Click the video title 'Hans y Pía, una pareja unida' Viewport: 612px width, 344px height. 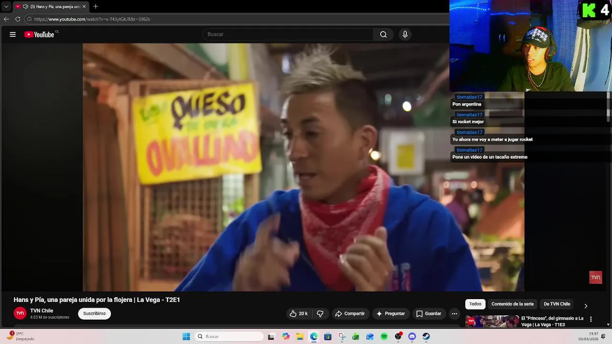click(97, 300)
